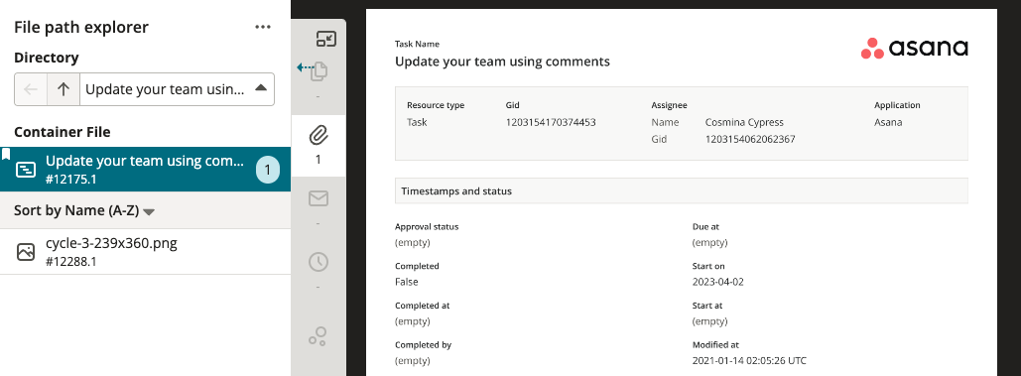
Task: Click the attachment count badge showing 1
Action: pyautogui.click(x=267, y=171)
